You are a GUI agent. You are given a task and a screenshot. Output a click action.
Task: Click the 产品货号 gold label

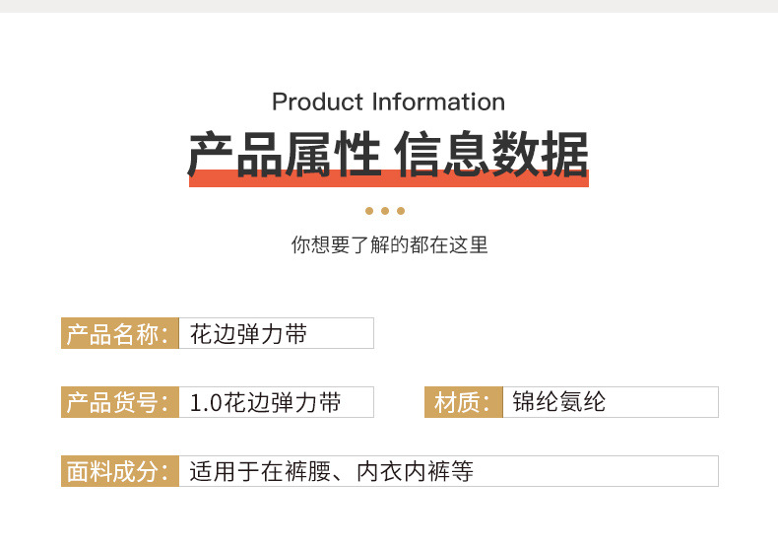click(119, 402)
